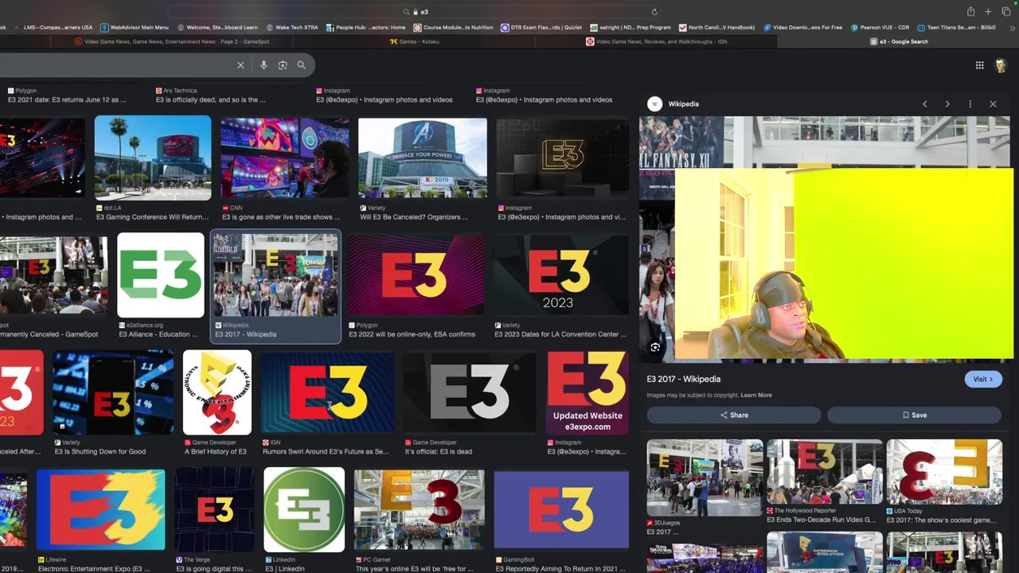Viewport: 1019px width, 573px height.
Task: Select the IGN Rumors Swirl E3 thumbnail
Action: [x=327, y=392]
